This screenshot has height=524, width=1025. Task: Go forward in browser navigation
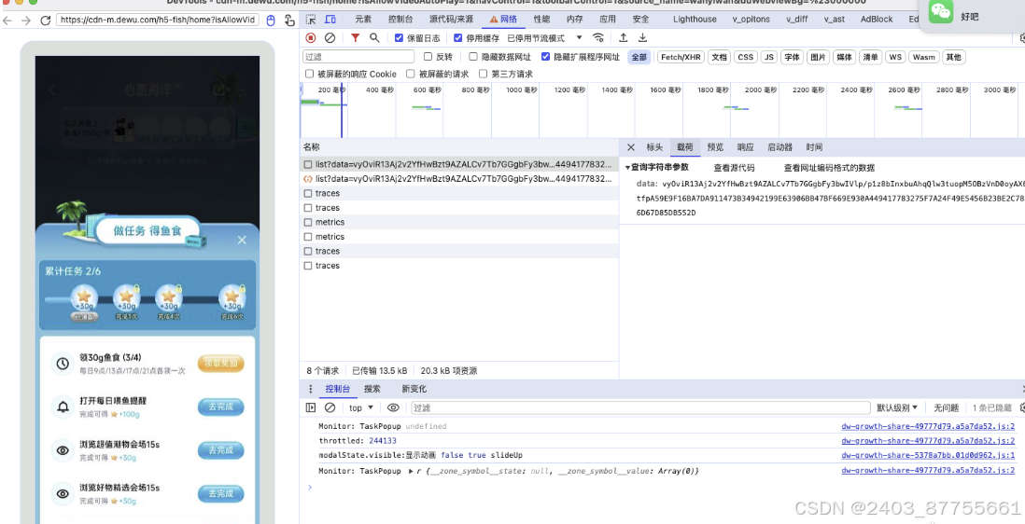26,21
